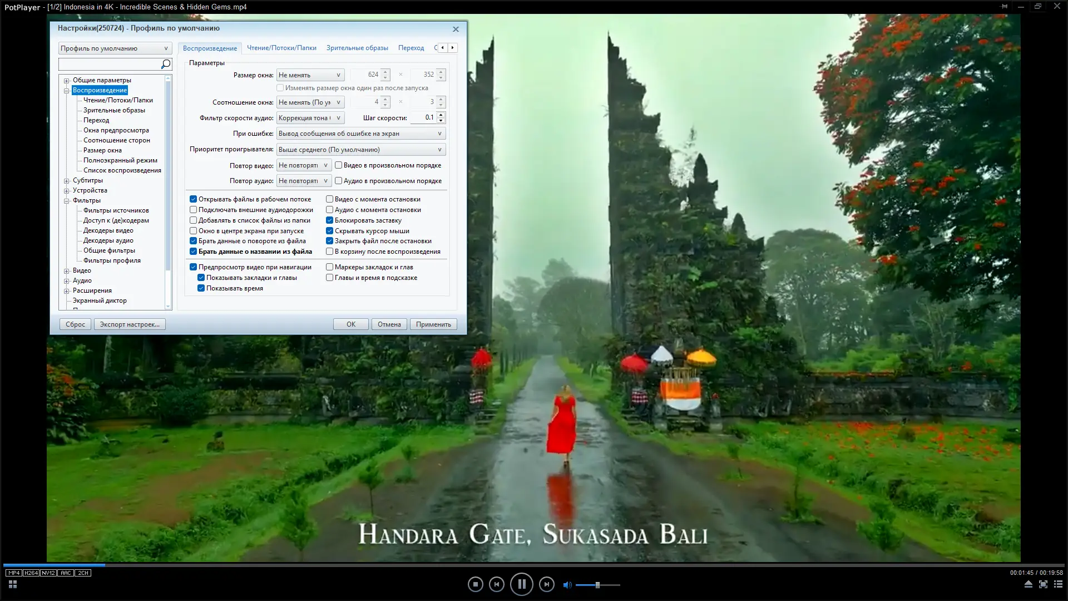Click the Stop playback button
Screen dimensions: 1068x601
tap(475, 584)
